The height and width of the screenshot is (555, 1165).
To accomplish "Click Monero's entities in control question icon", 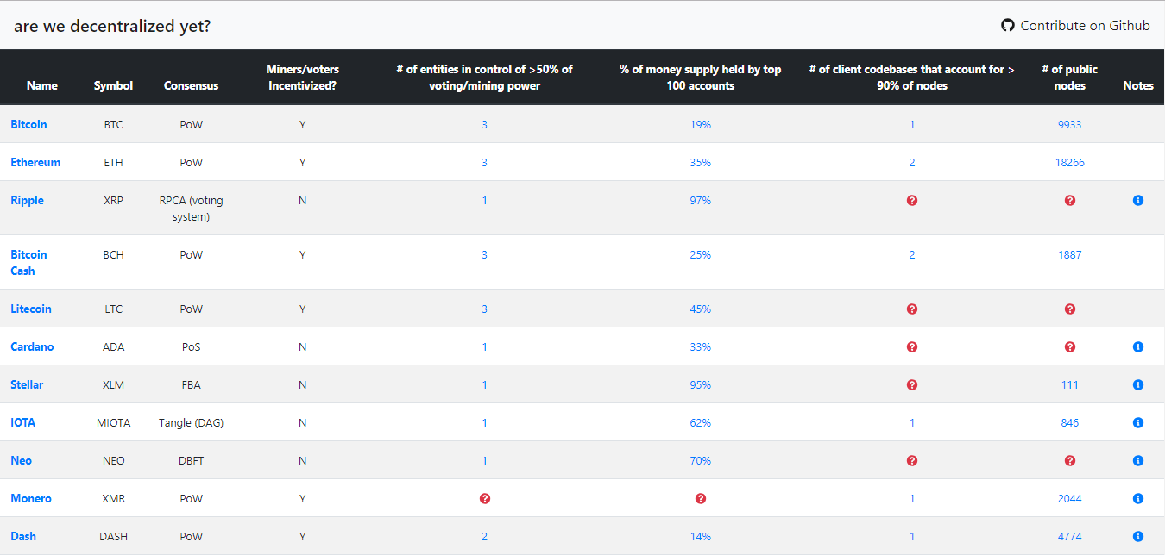I will point(485,498).
